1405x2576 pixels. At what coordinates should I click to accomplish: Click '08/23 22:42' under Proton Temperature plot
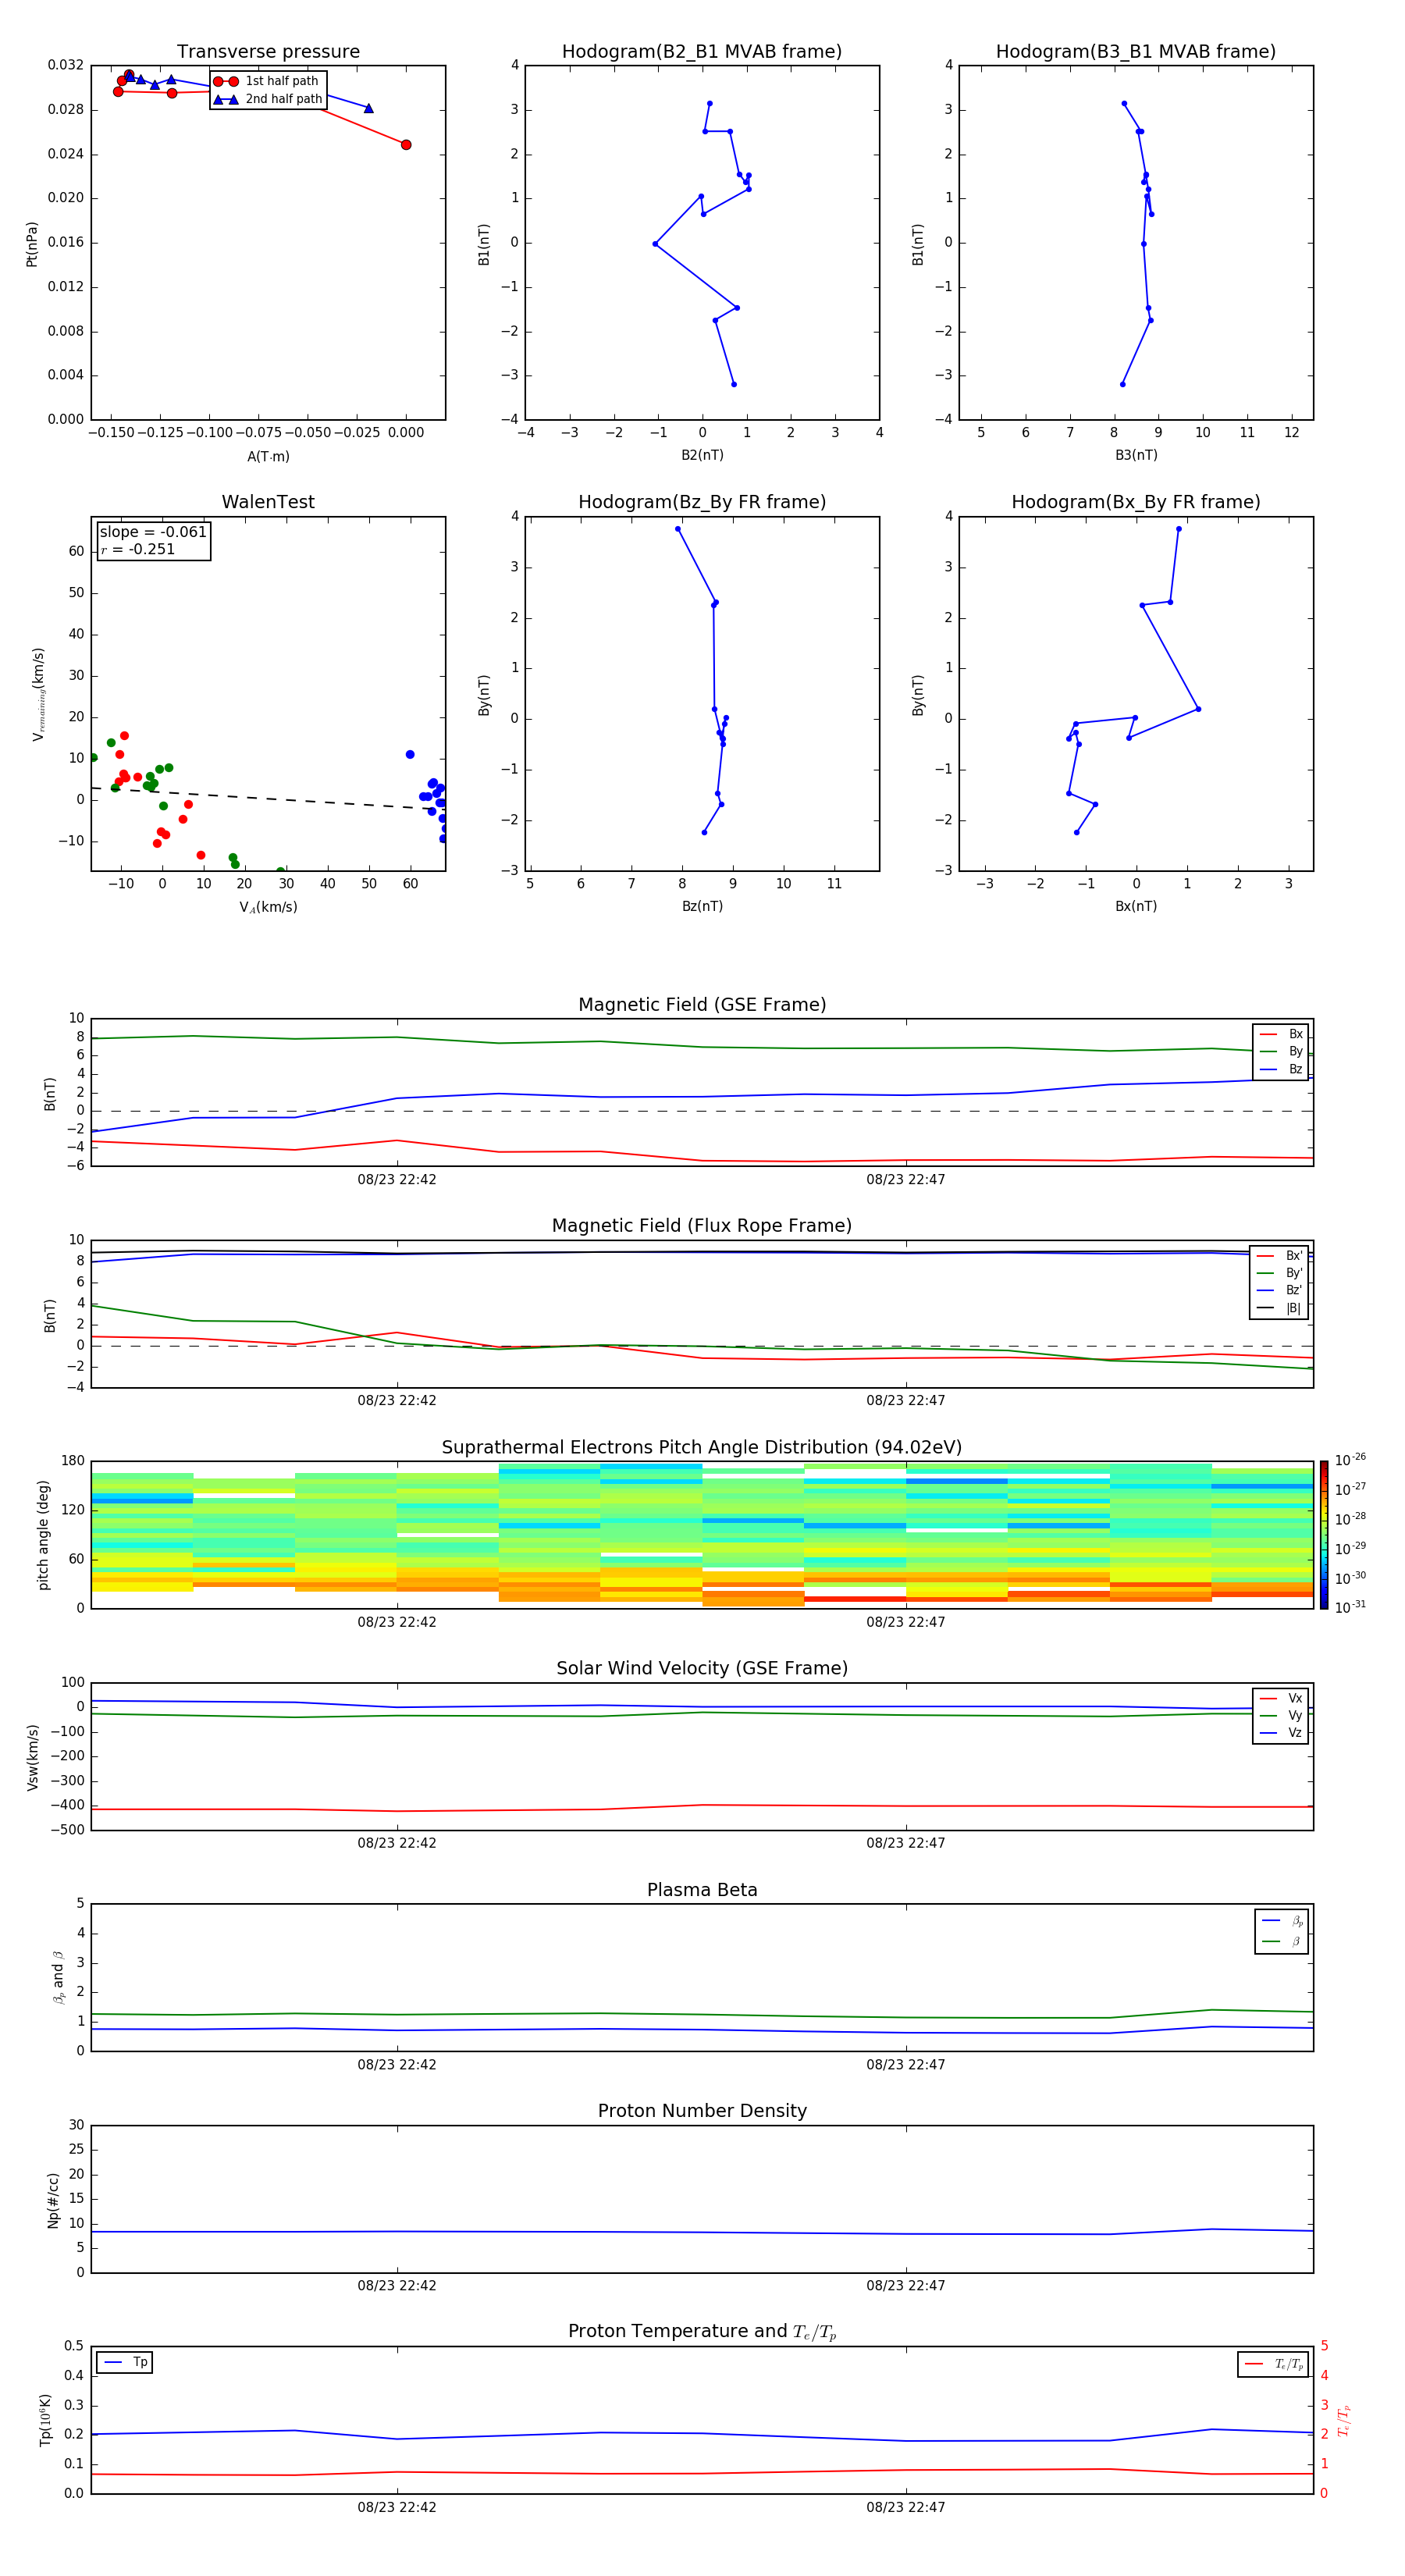tap(397, 2507)
